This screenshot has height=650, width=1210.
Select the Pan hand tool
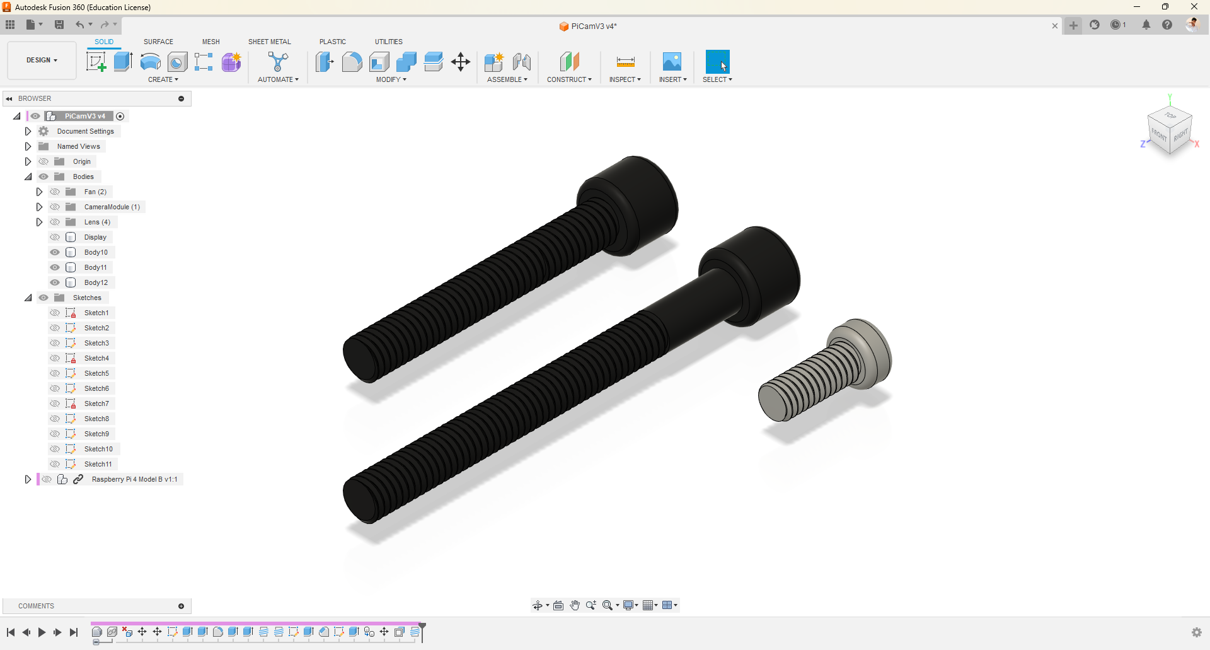coord(575,605)
